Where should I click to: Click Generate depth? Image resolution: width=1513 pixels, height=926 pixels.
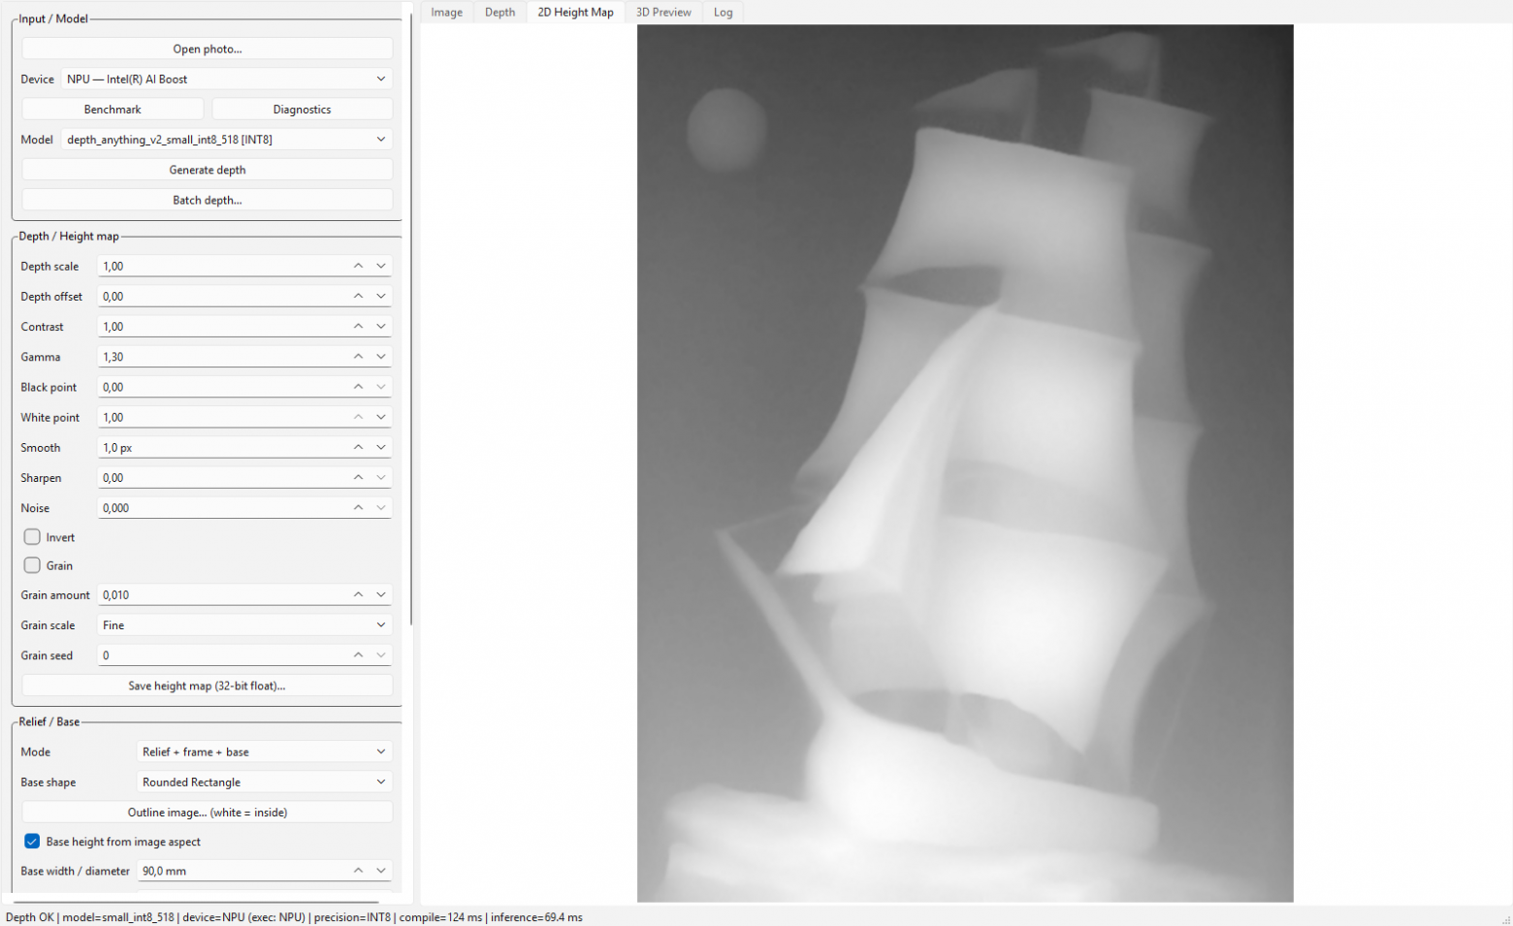coord(208,170)
